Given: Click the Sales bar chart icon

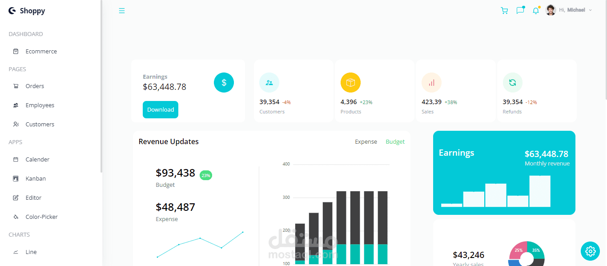Looking at the screenshot, I should pos(431,82).
